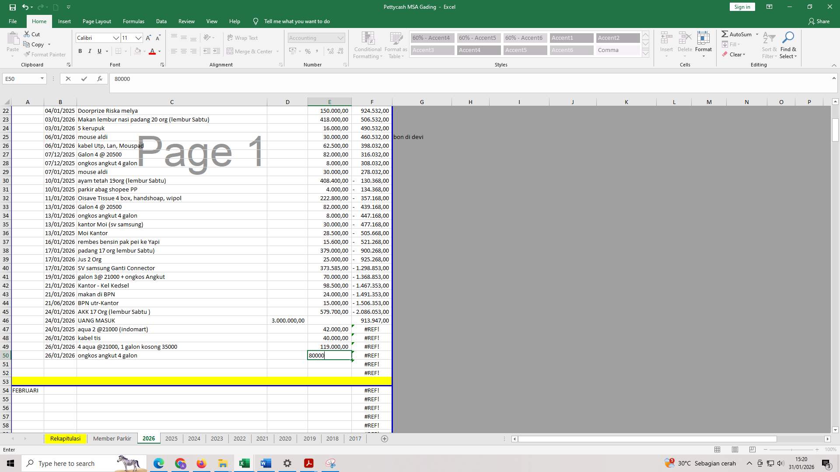This screenshot has height=472, width=840.
Task: Click the Format Painter icon
Action: pos(28,54)
